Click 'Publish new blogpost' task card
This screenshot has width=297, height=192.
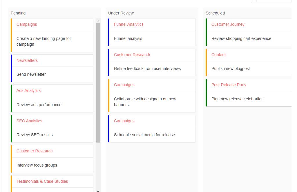click(231, 69)
